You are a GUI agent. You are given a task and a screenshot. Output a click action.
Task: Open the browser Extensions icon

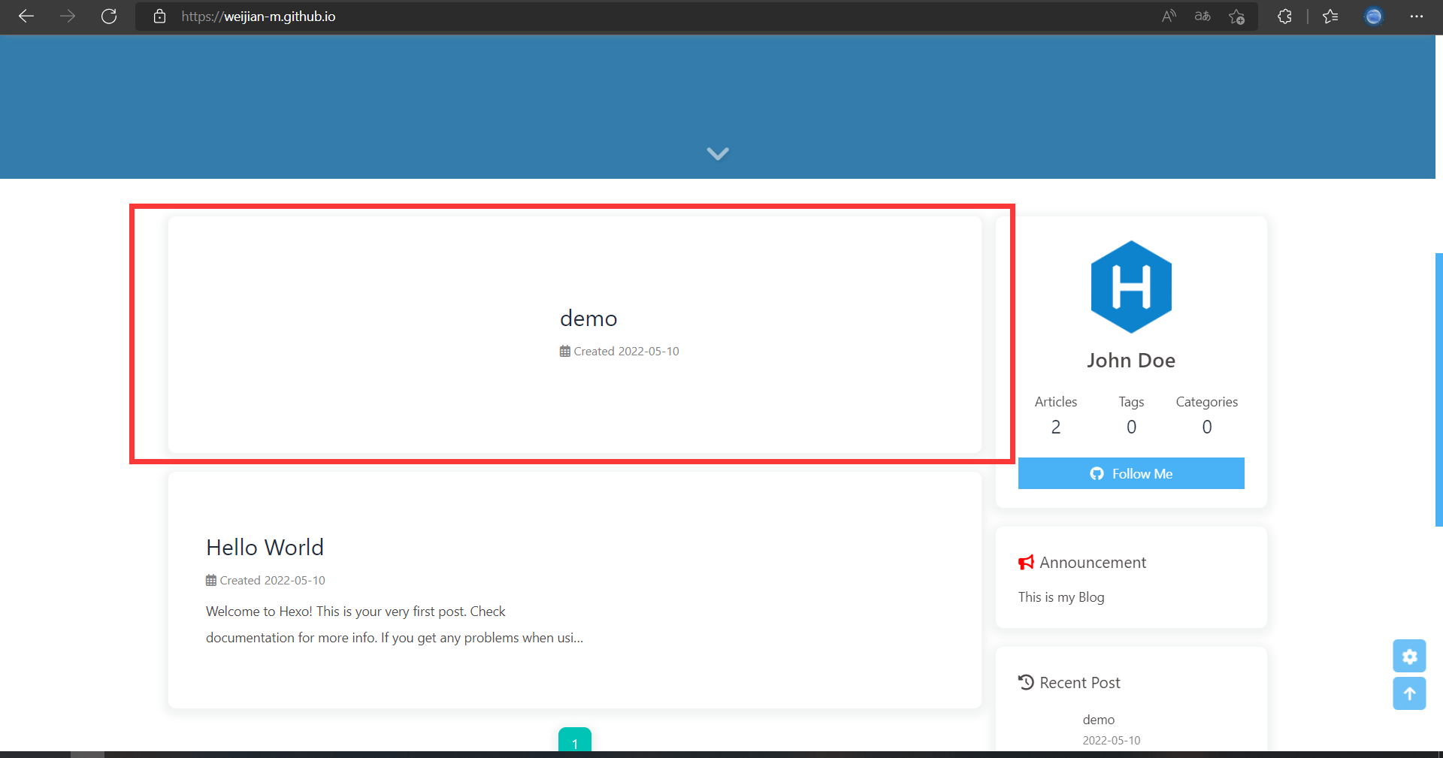click(x=1284, y=17)
